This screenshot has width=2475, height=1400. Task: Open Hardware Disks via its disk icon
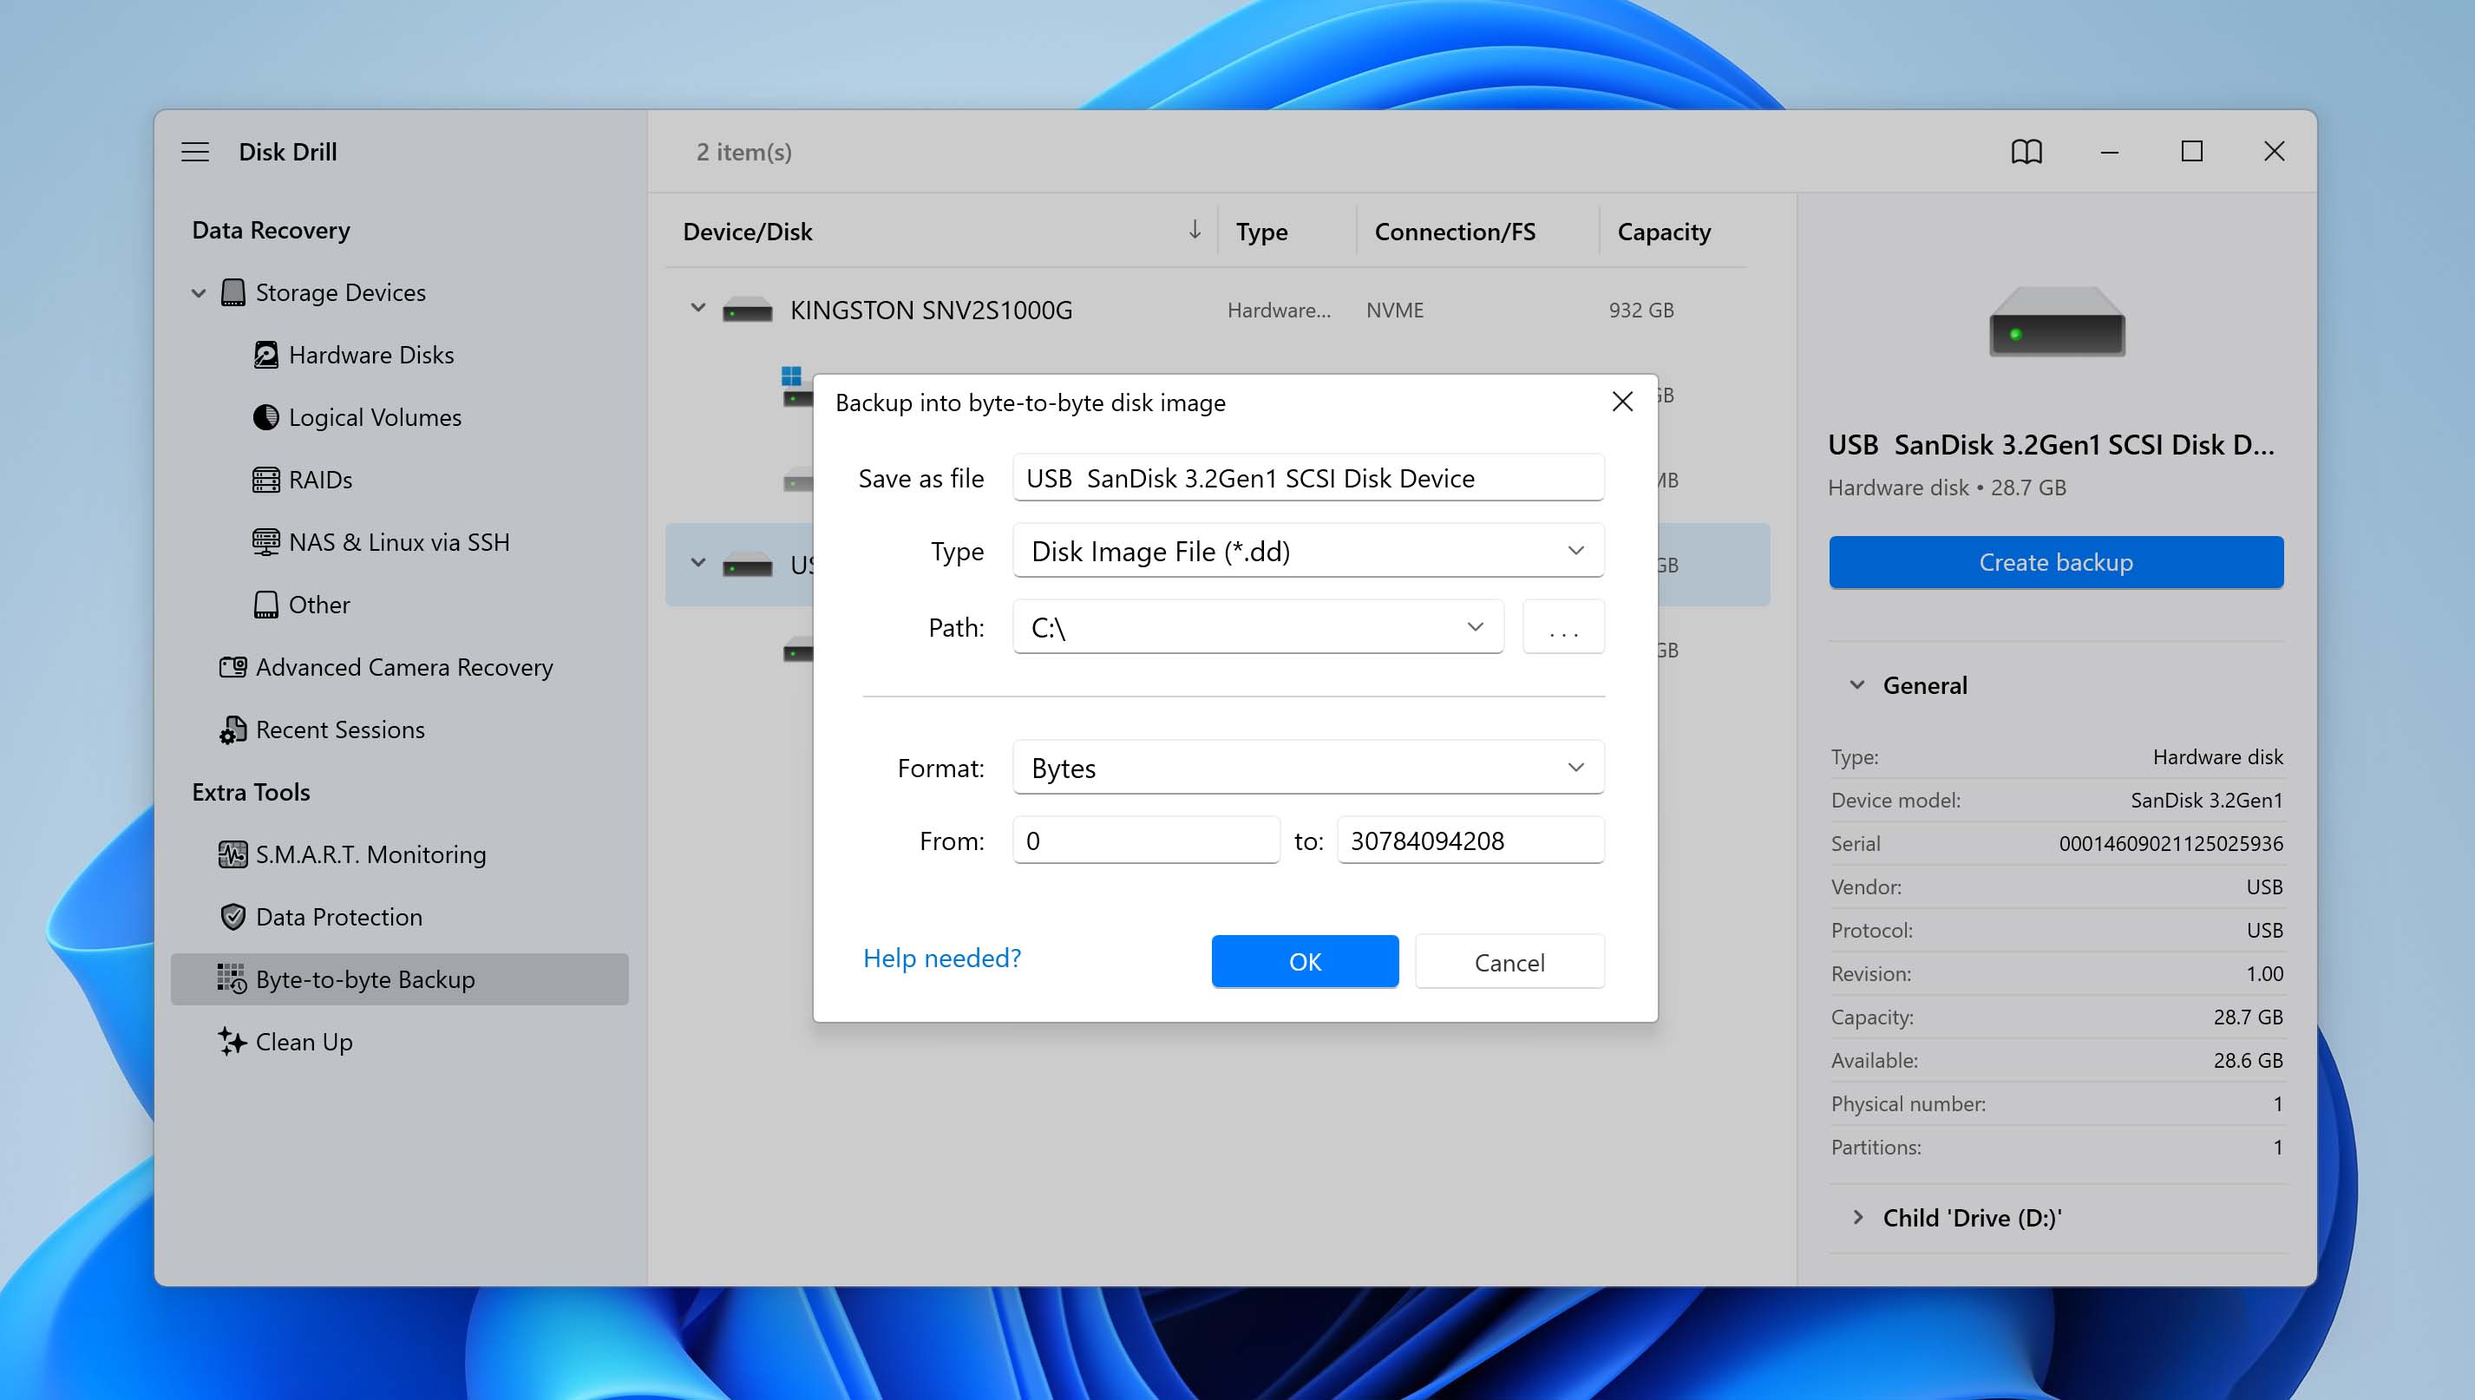(266, 354)
